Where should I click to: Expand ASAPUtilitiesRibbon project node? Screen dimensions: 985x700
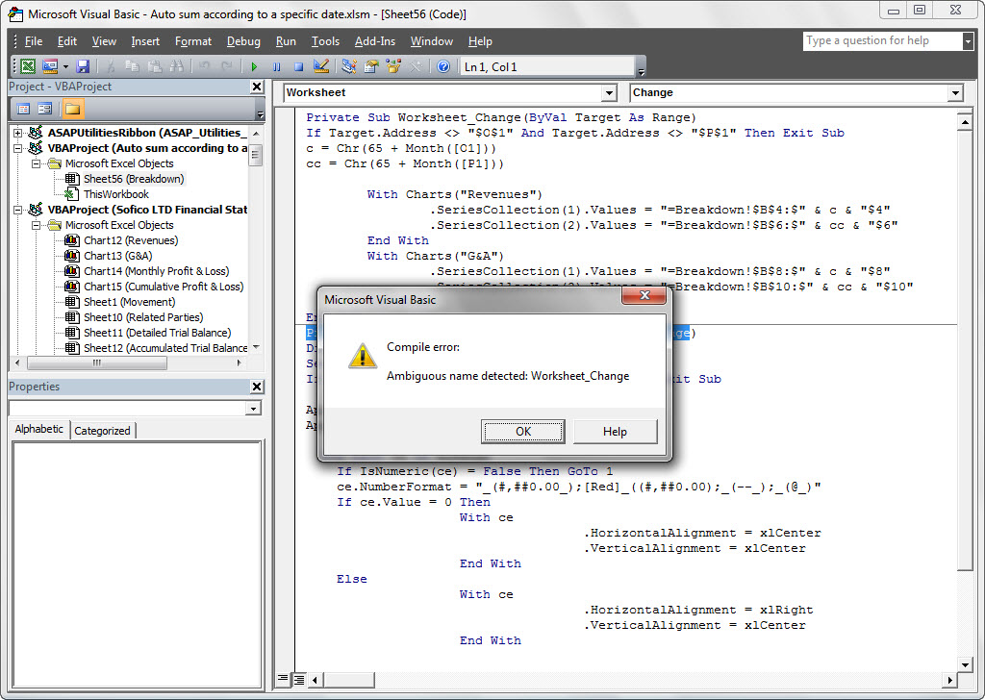(x=18, y=133)
